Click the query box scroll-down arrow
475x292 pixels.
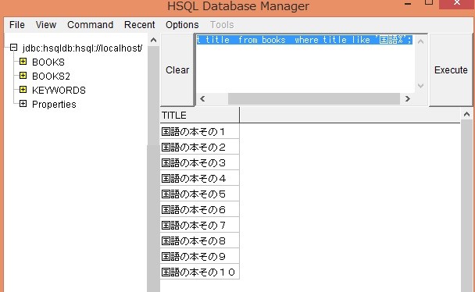click(420, 86)
